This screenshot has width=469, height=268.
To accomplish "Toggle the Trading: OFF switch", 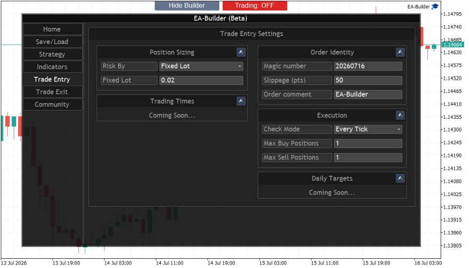I will [255, 5].
